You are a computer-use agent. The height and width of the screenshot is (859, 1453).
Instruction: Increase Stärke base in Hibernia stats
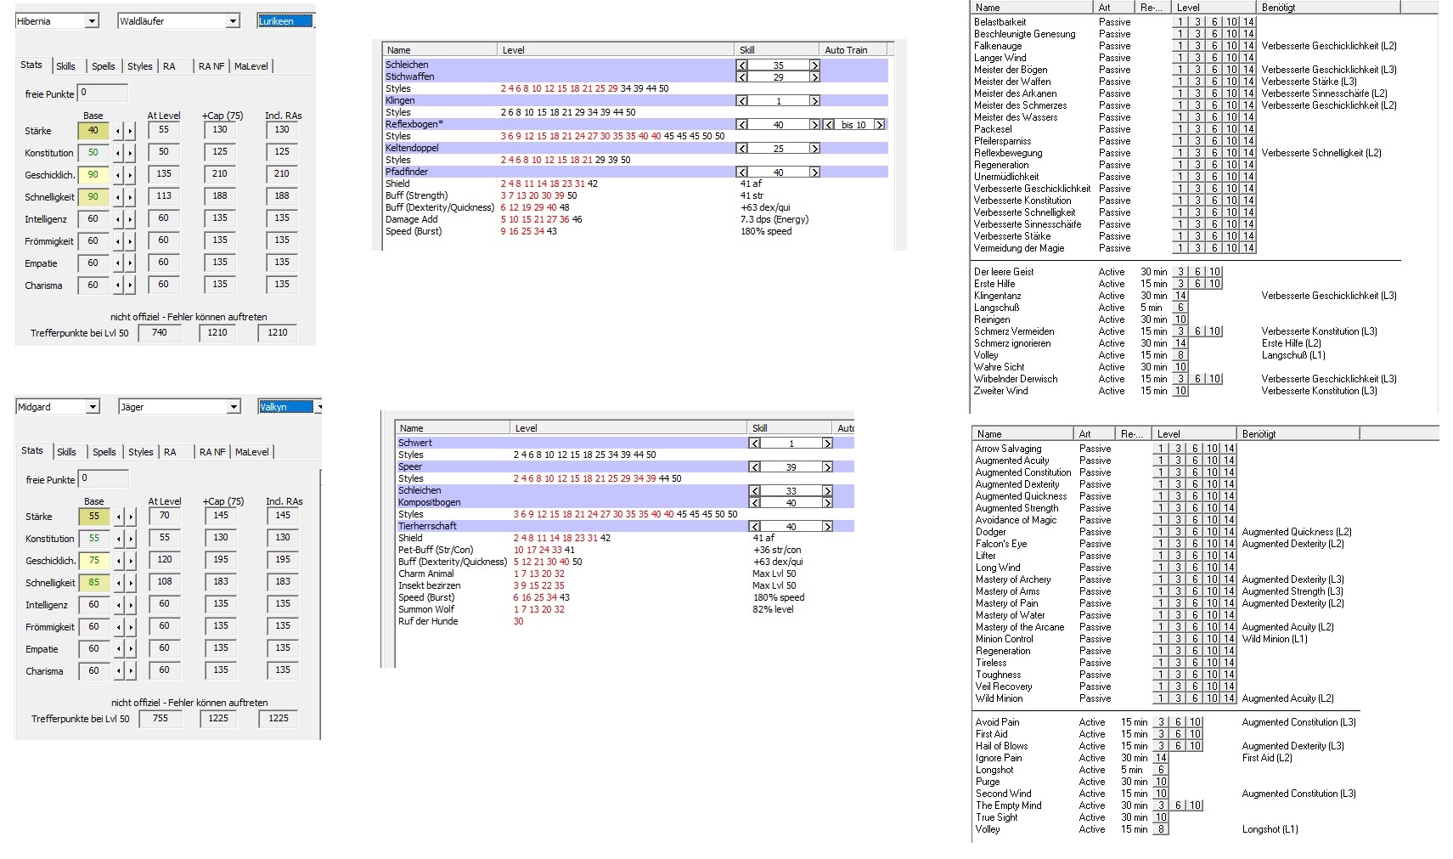[130, 131]
